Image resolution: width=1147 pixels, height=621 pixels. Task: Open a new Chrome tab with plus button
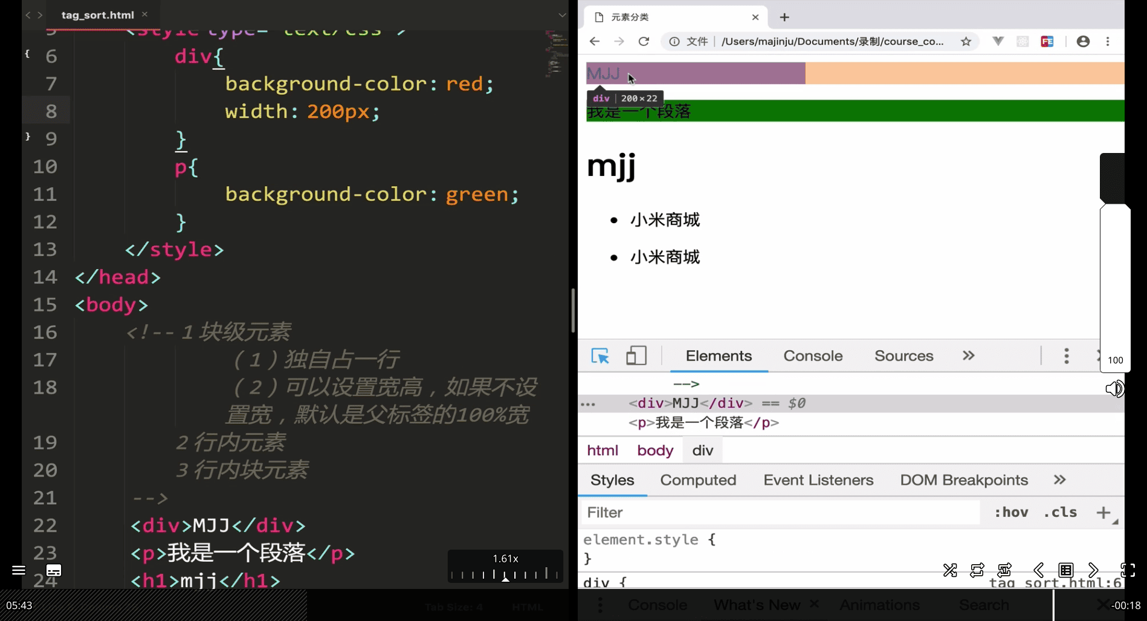point(784,17)
